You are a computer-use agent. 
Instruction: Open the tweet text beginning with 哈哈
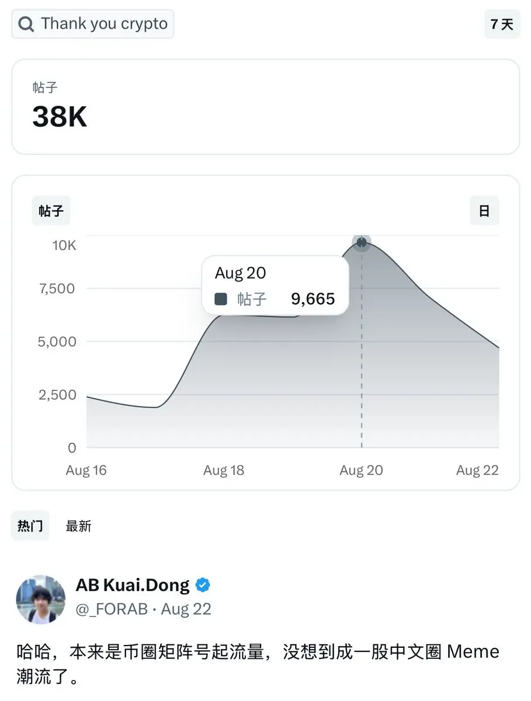coord(258,665)
